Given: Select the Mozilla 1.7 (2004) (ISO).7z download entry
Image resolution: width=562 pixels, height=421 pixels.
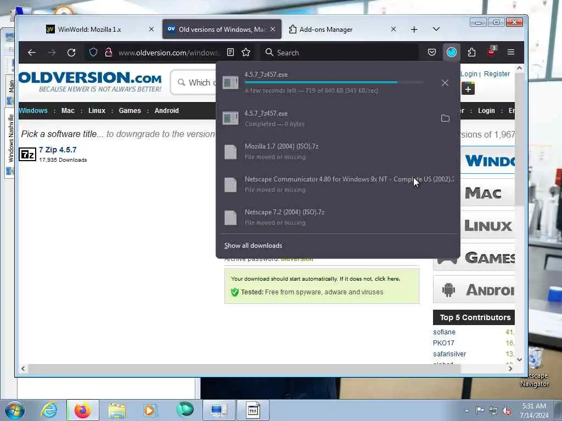Looking at the screenshot, I should [338, 151].
